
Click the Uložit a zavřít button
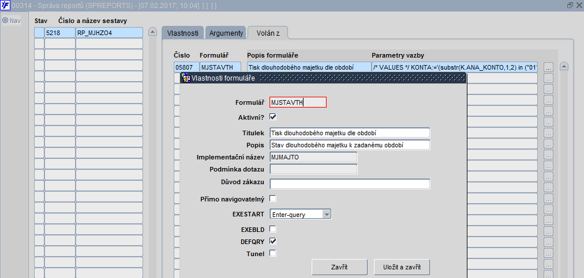click(x=402, y=267)
